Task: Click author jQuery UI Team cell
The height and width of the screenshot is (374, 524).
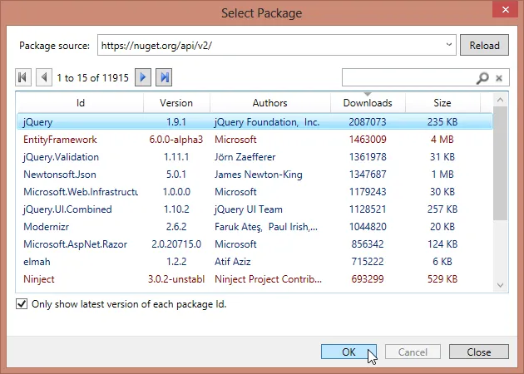Action: point(249,209)
